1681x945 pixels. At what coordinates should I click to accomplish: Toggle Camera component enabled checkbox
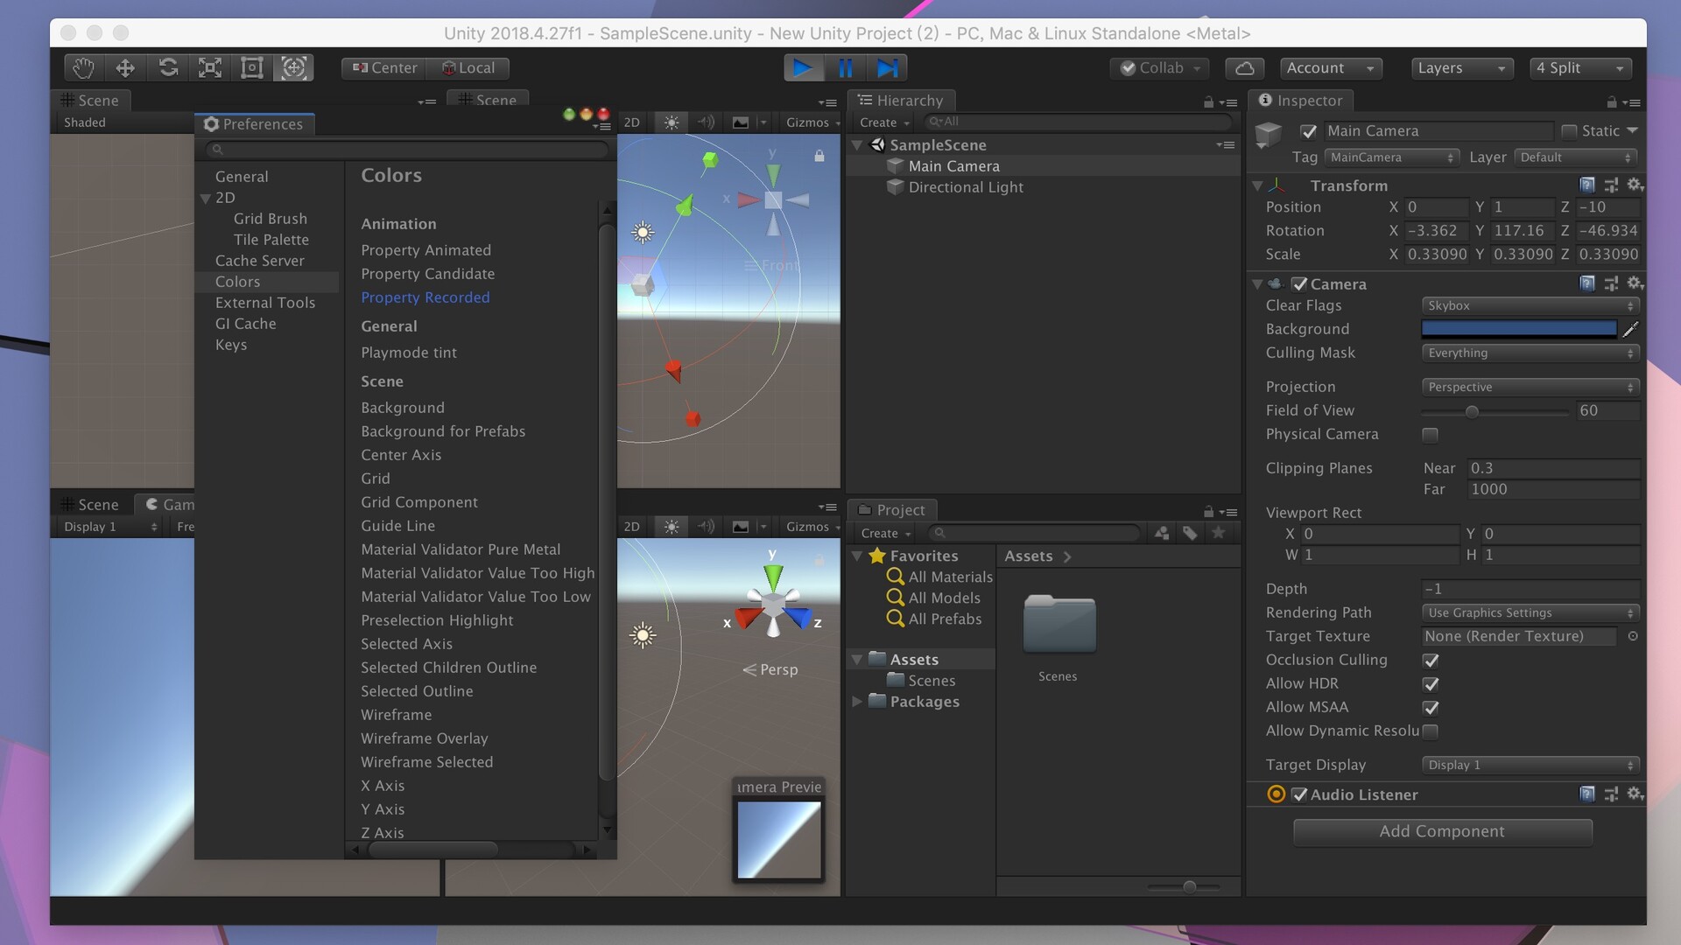(1299, 283)
